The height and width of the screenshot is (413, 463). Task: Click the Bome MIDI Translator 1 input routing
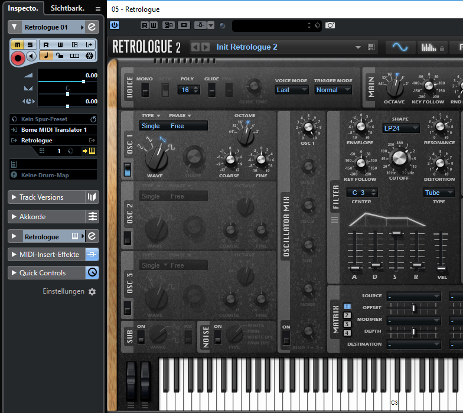(x=53, y=130)
